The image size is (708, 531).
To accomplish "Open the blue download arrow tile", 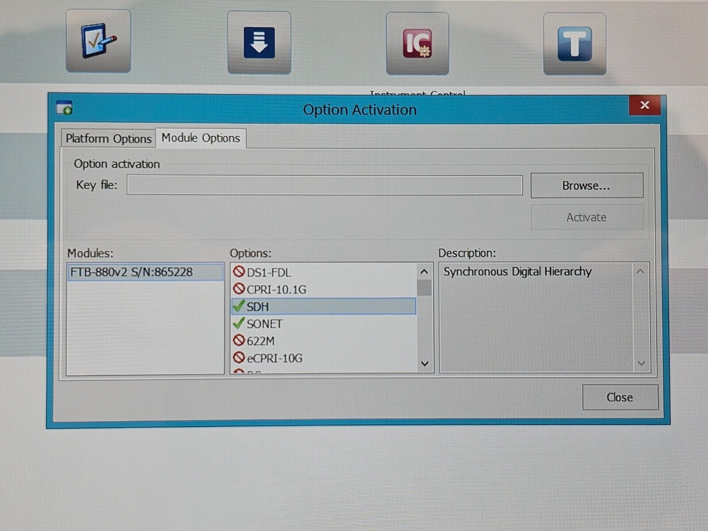I will click(x=259, y=42).
